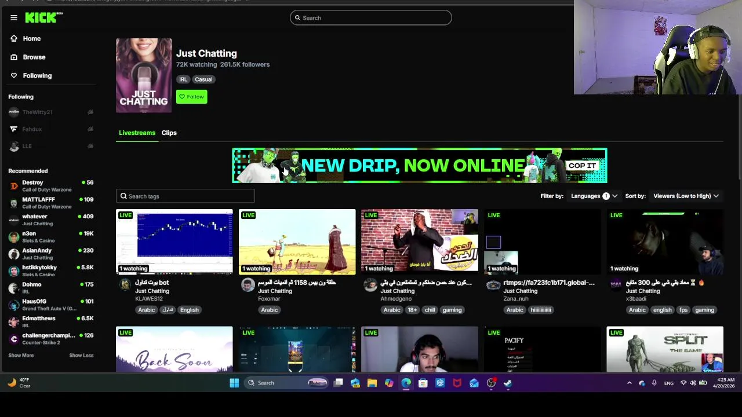Screen dimensions: 742x417
Task: Click the top Search field
Action: pos(371,18)
